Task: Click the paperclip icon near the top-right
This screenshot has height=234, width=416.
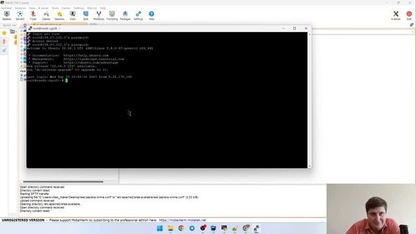Action: pyautogui.click(x=411, y=25)
